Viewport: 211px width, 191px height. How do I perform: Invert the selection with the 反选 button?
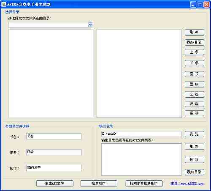coord(195,104)
